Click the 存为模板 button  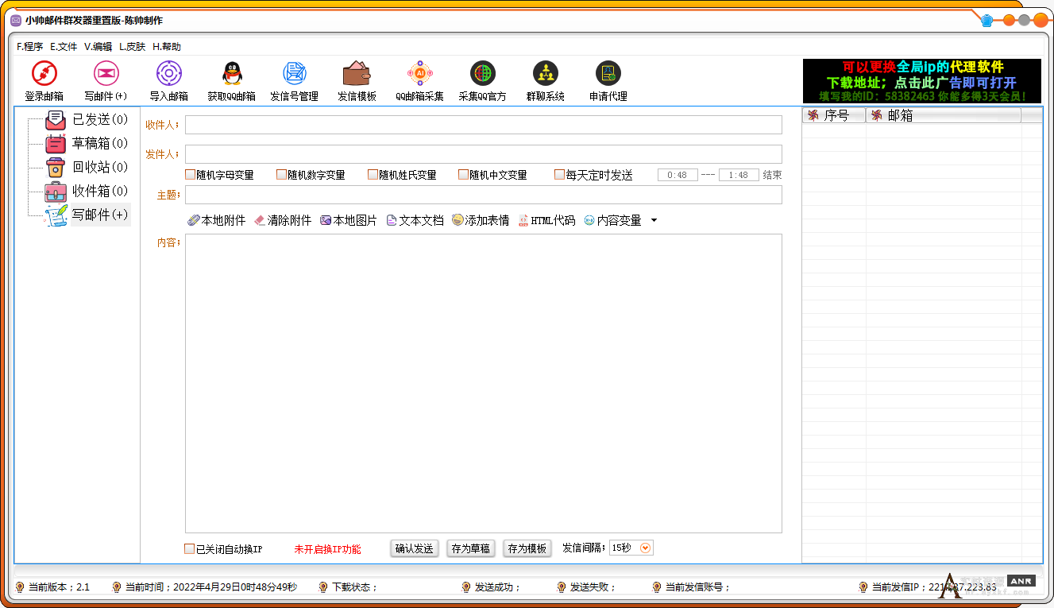point(527,548)
